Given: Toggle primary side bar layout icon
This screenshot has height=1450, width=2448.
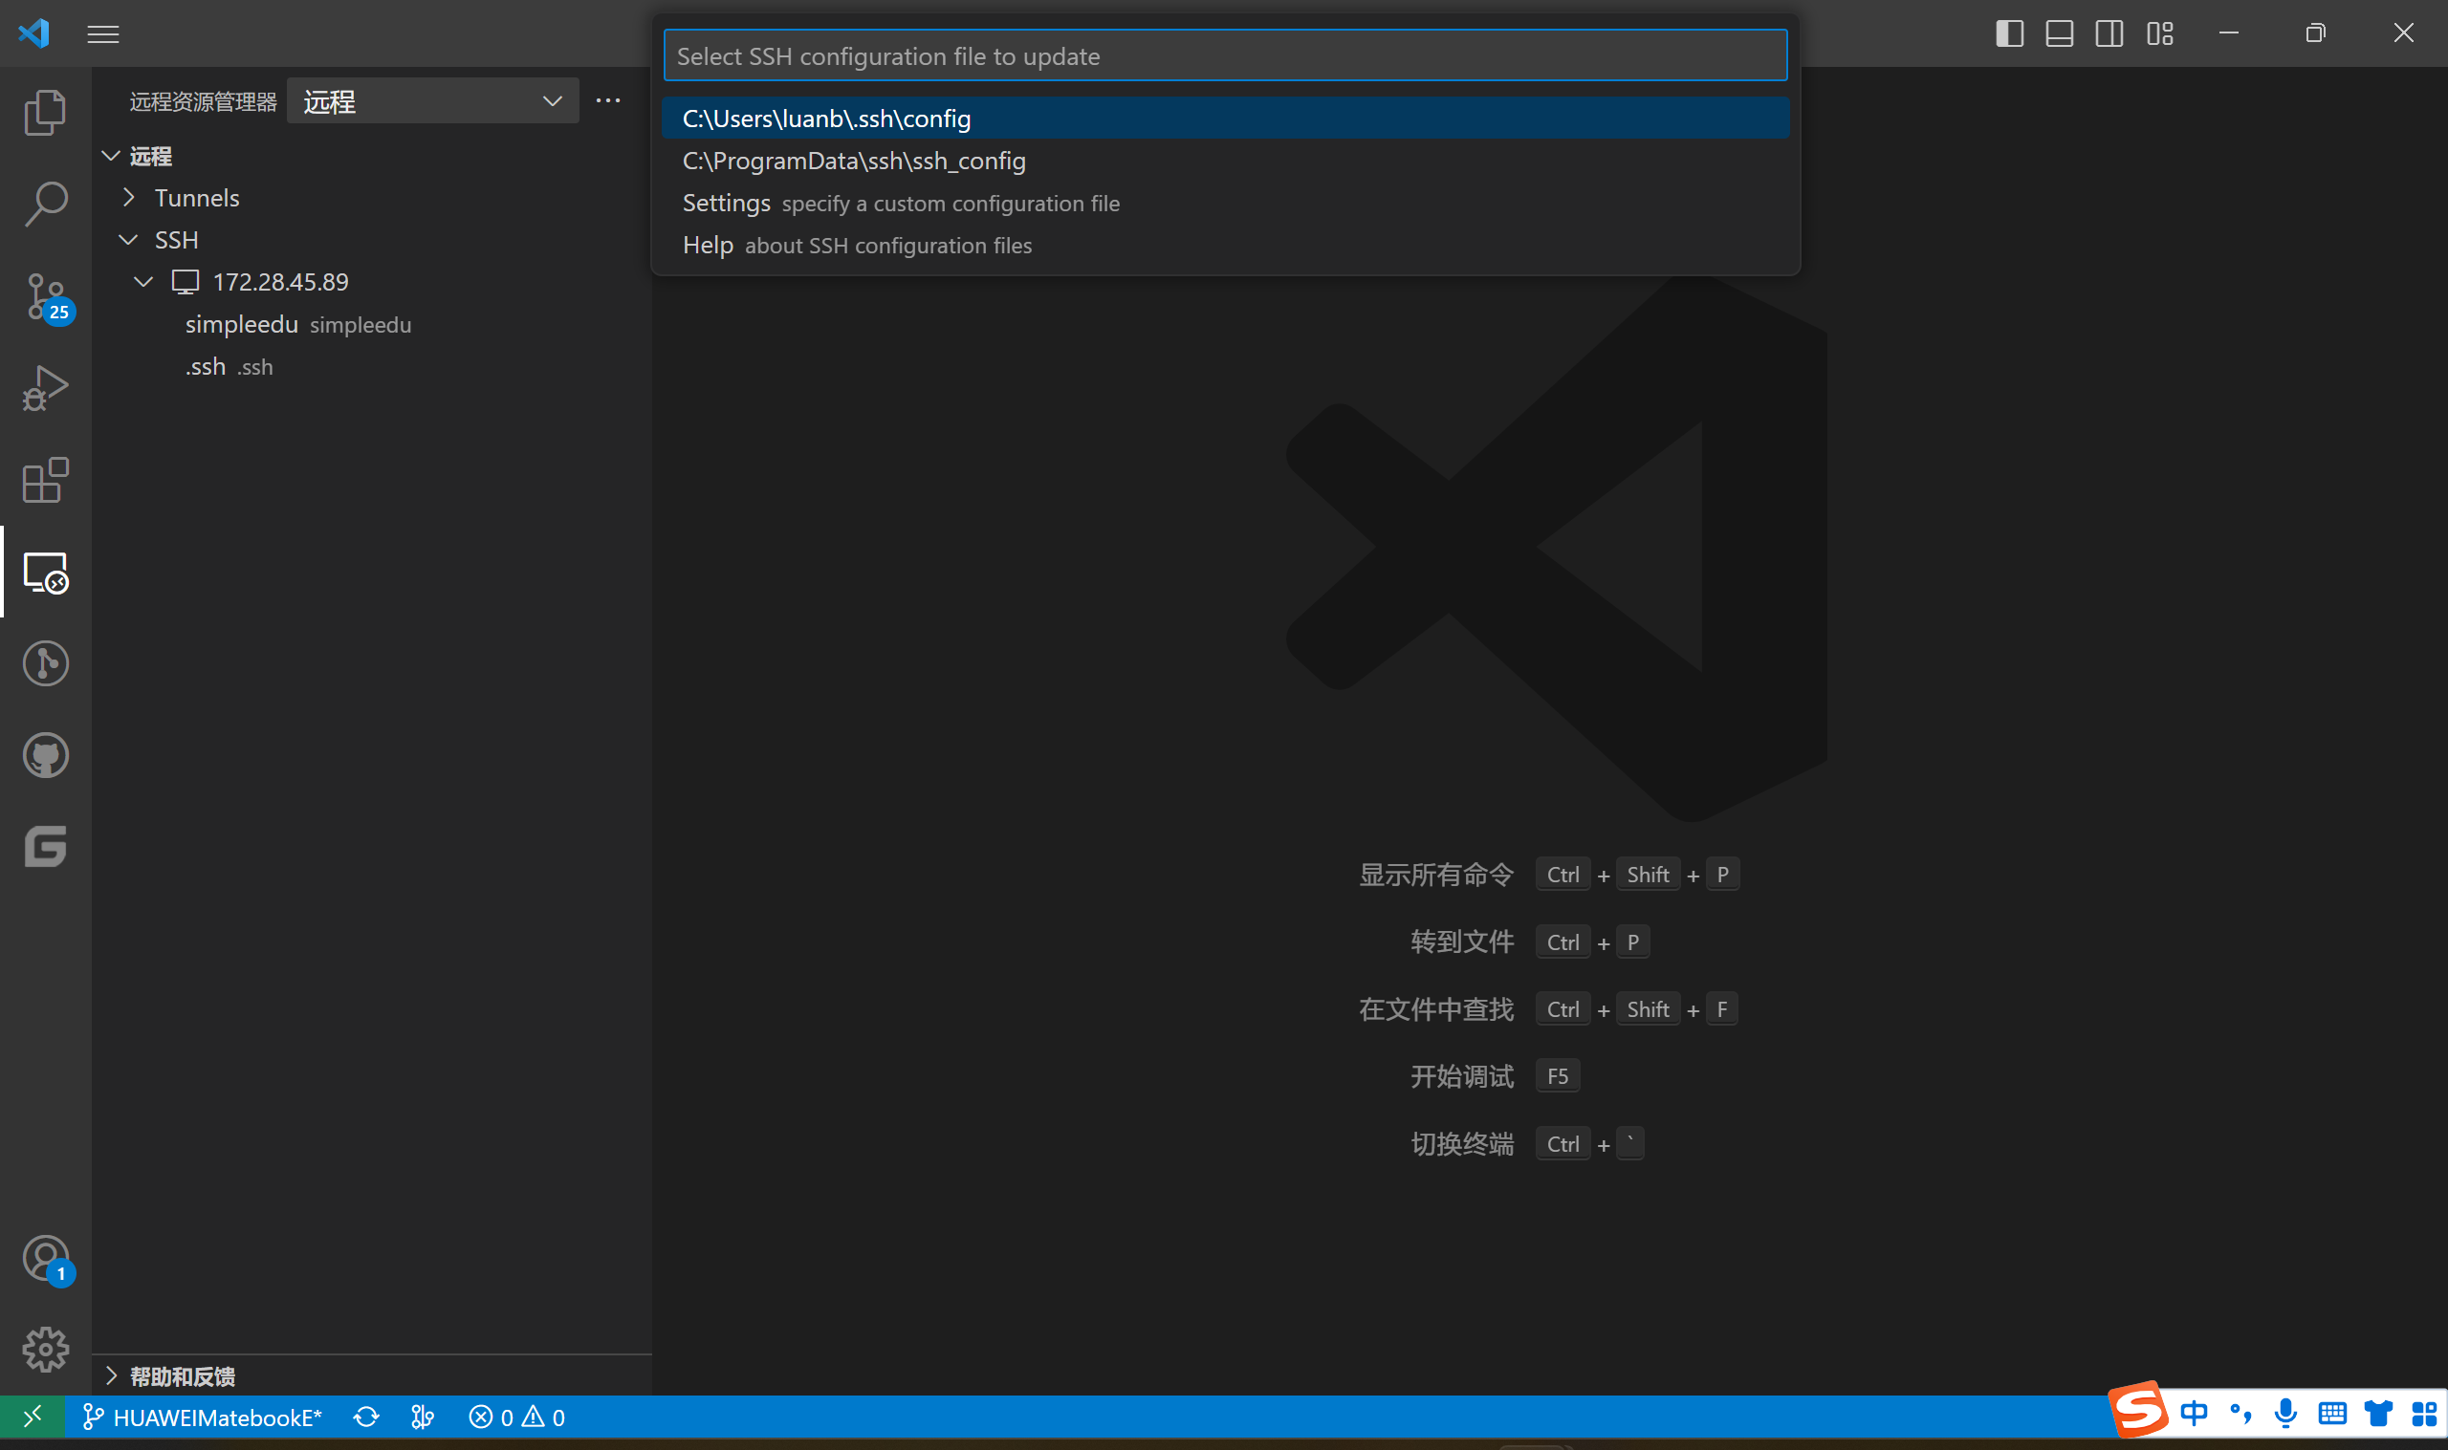Looking at the screenshot, I should (2009, 33).
